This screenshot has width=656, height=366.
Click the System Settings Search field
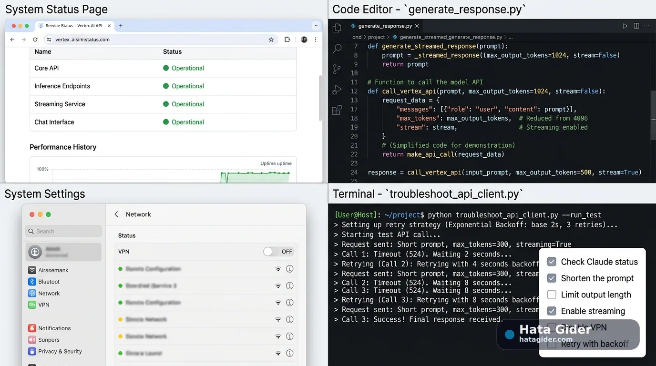click(x=63, y=231)
